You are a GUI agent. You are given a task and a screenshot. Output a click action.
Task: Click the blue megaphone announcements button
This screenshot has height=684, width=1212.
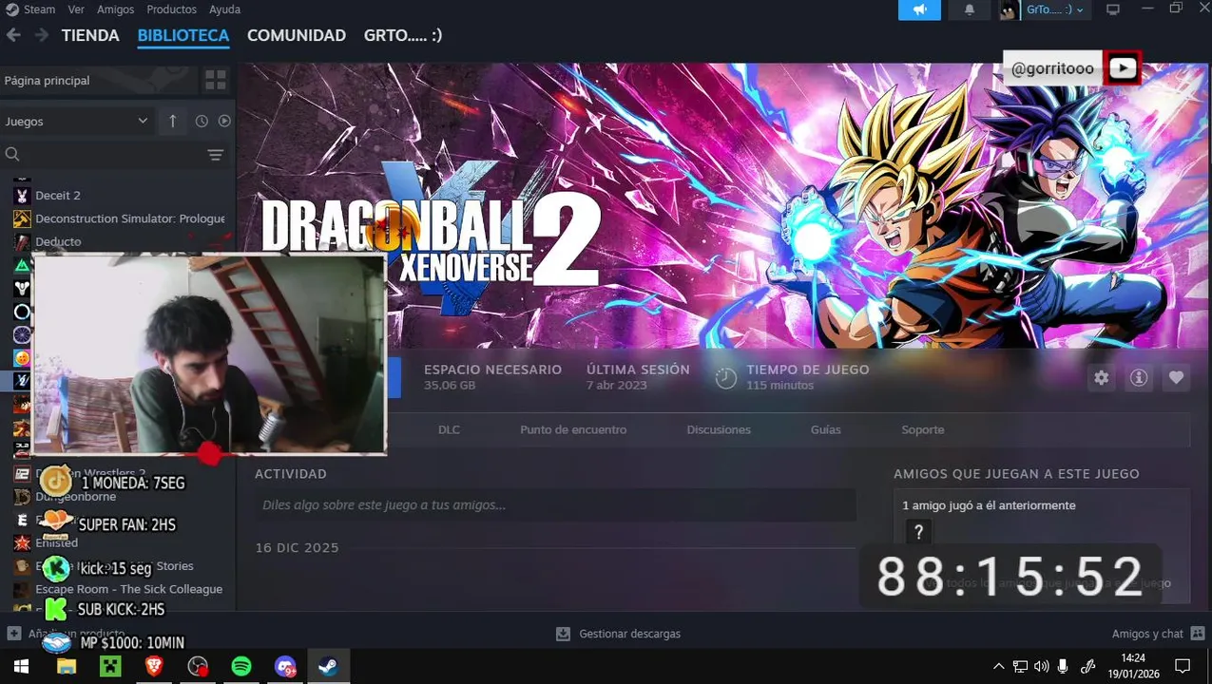[919, 9]
